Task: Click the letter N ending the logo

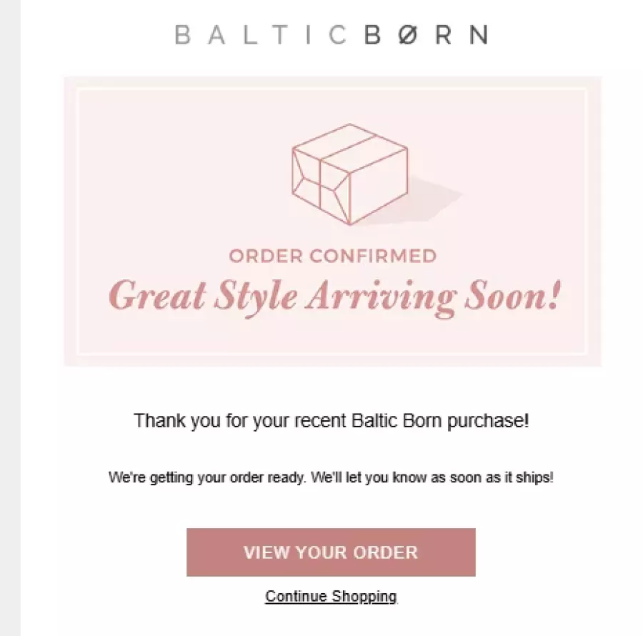Action: (479, 35)
